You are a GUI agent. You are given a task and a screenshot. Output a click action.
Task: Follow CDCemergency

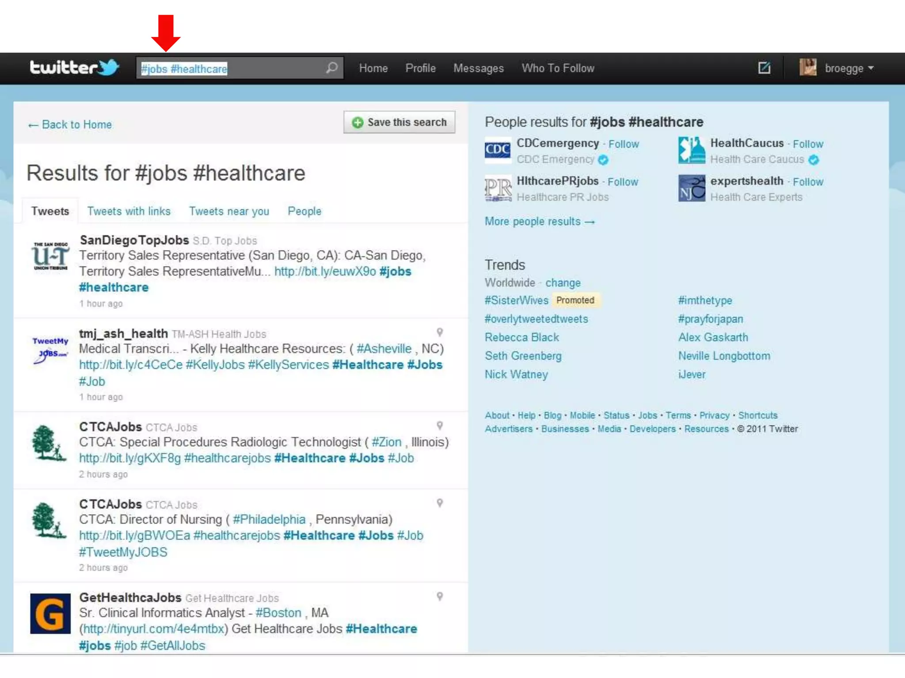click(624, 144)
